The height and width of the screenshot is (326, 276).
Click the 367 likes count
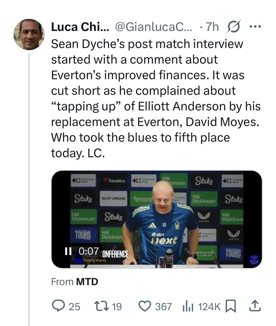tap(163, 306)
